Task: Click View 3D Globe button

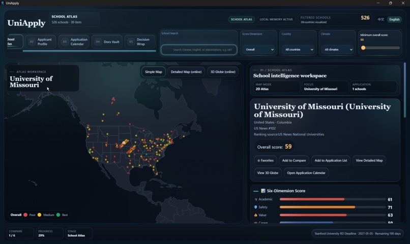Action: (268, 173)
